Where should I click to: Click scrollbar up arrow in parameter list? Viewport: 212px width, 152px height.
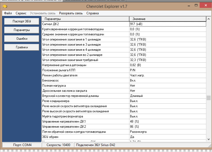coord(209,19)
